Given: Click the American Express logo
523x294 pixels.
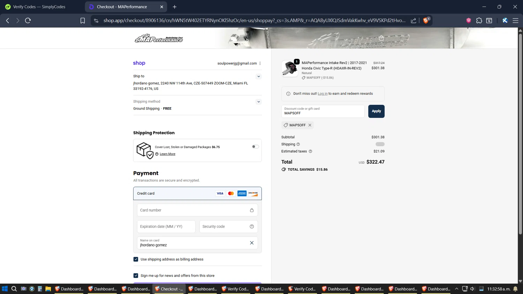Looking at the screenshot, I should (242, 193).
